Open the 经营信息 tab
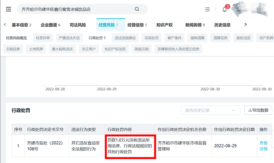 (137, 25)
